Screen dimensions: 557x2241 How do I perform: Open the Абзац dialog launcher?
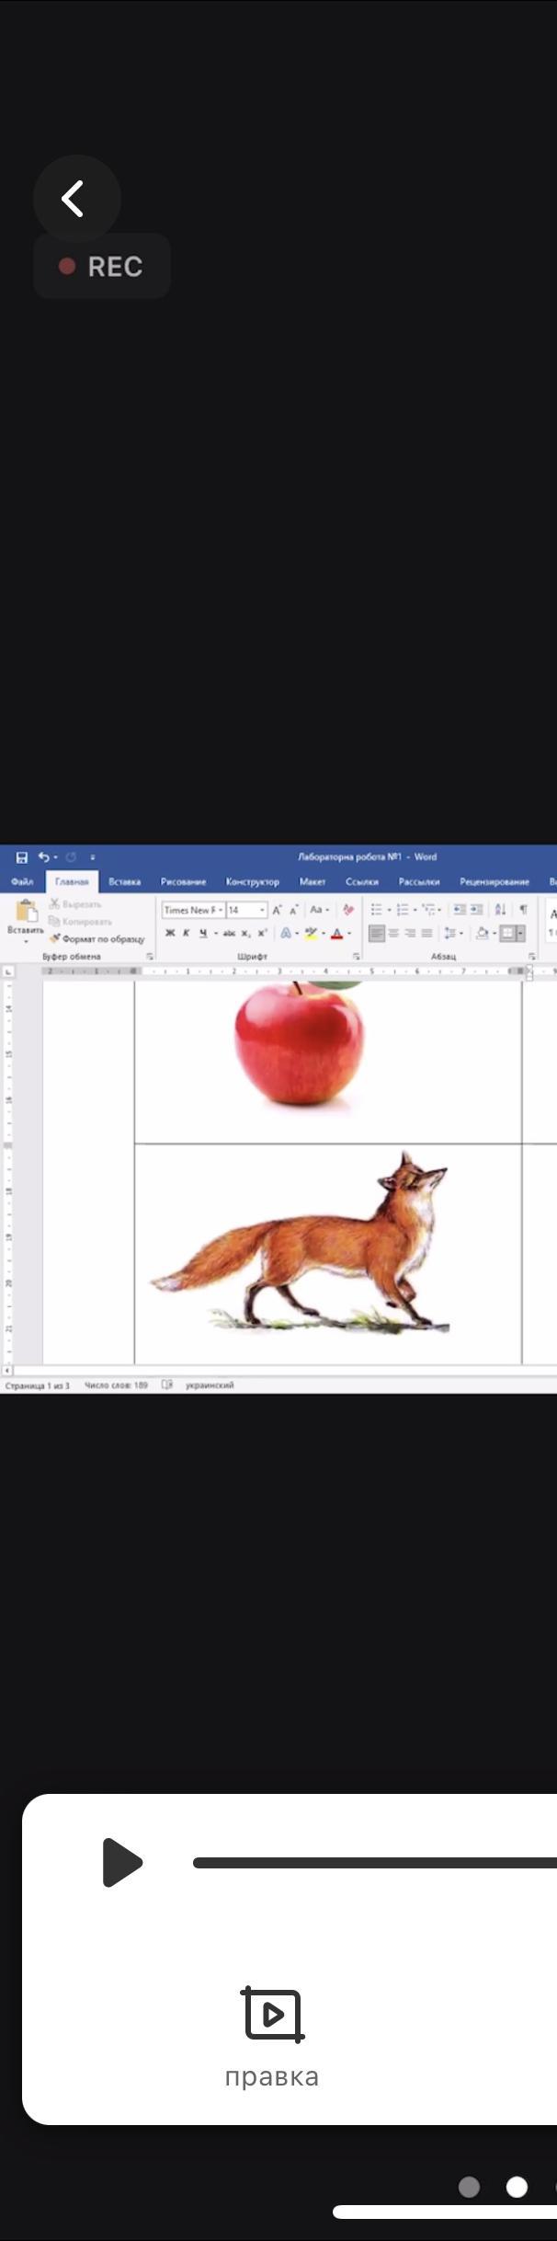point(531,957)
